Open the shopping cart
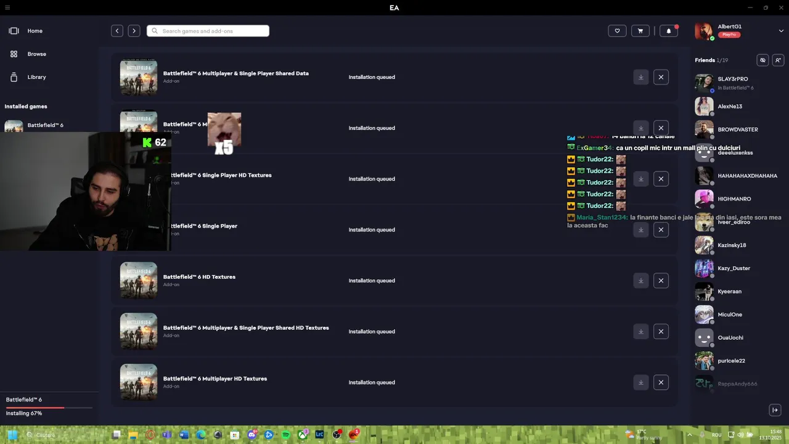 click(640, 31)
